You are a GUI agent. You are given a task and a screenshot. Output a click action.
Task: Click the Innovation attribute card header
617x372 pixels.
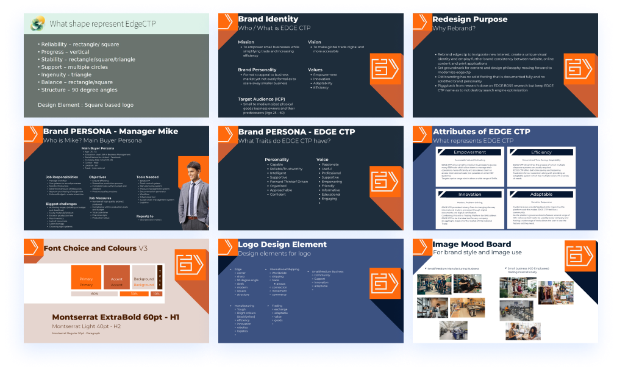(470, 194)
